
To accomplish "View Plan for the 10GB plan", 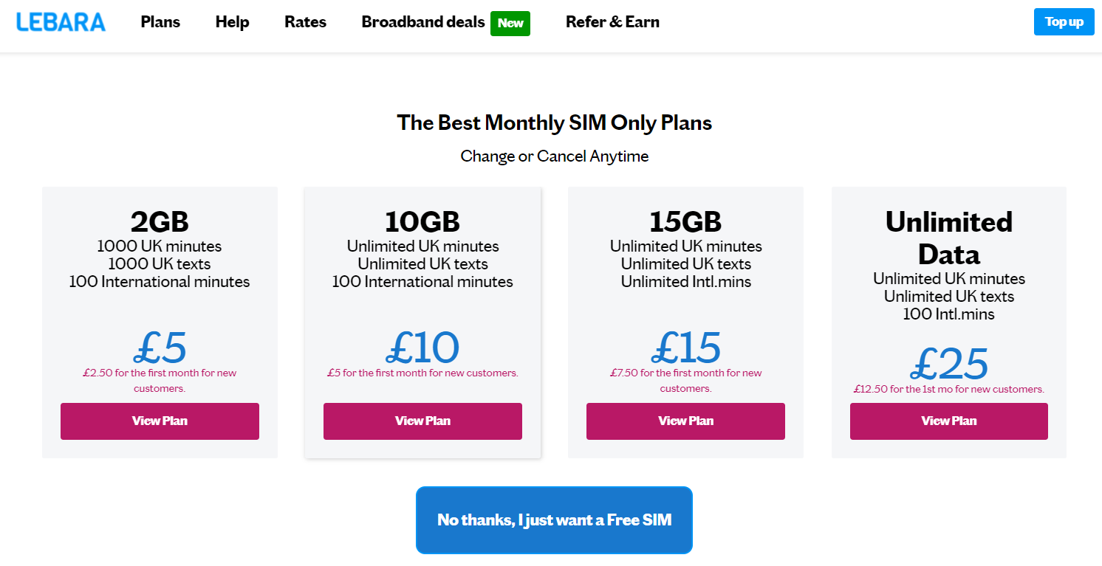I will coord(422,421).
